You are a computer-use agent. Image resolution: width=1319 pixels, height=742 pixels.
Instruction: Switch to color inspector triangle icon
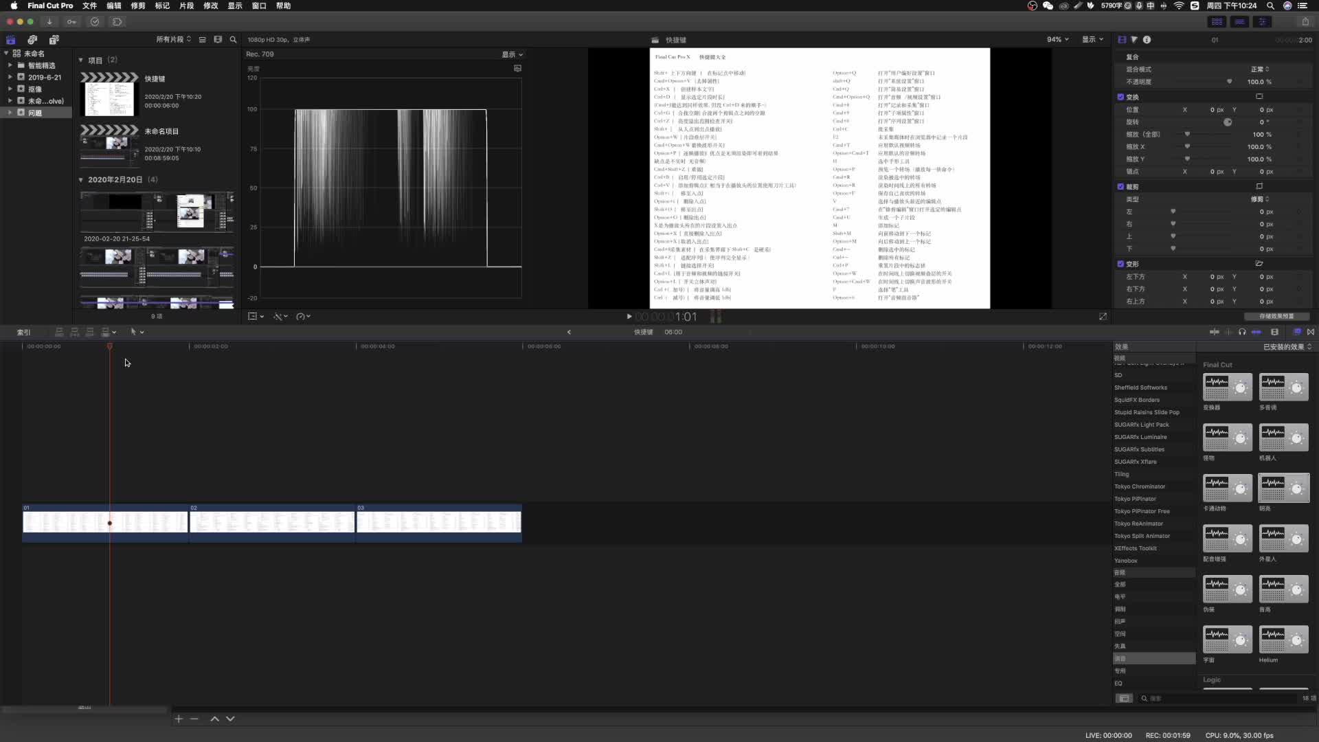click(1134, 40)
